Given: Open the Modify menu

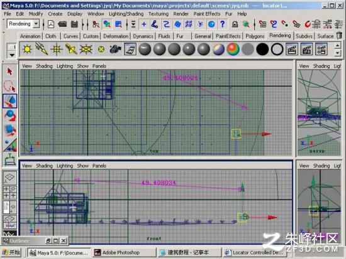Looking at the screenshot, I should (x=36, y=14).
